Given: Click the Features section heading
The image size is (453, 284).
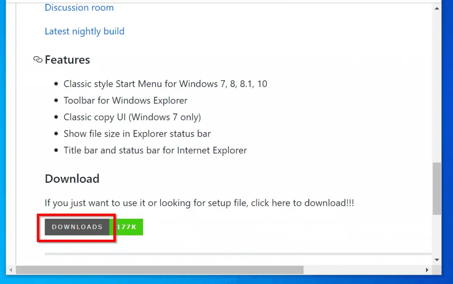Looking at the screenshot, I should [67, 60].
